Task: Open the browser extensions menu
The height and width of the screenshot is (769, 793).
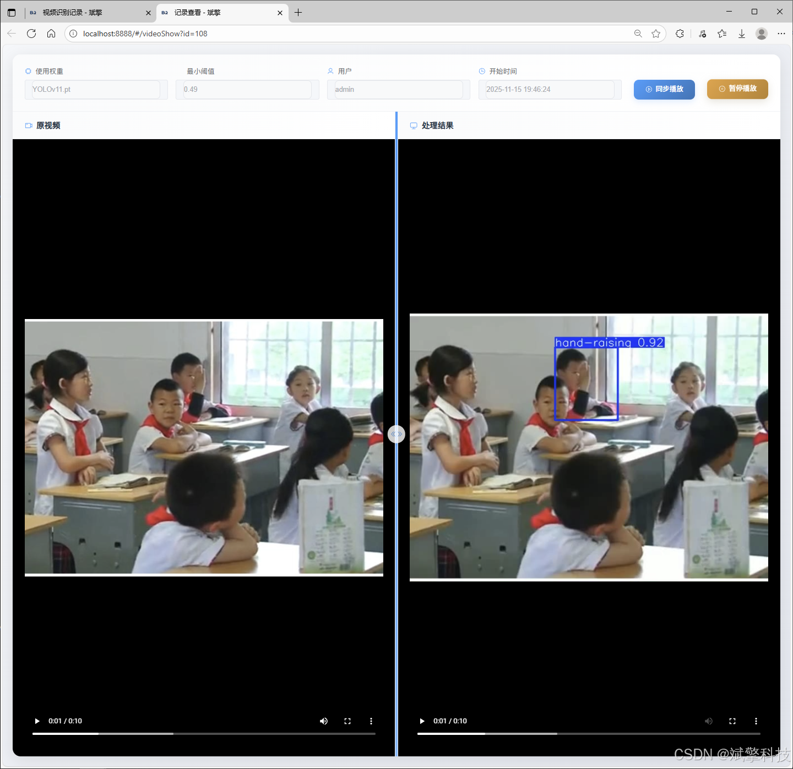Action: click(x=680, y=34)
